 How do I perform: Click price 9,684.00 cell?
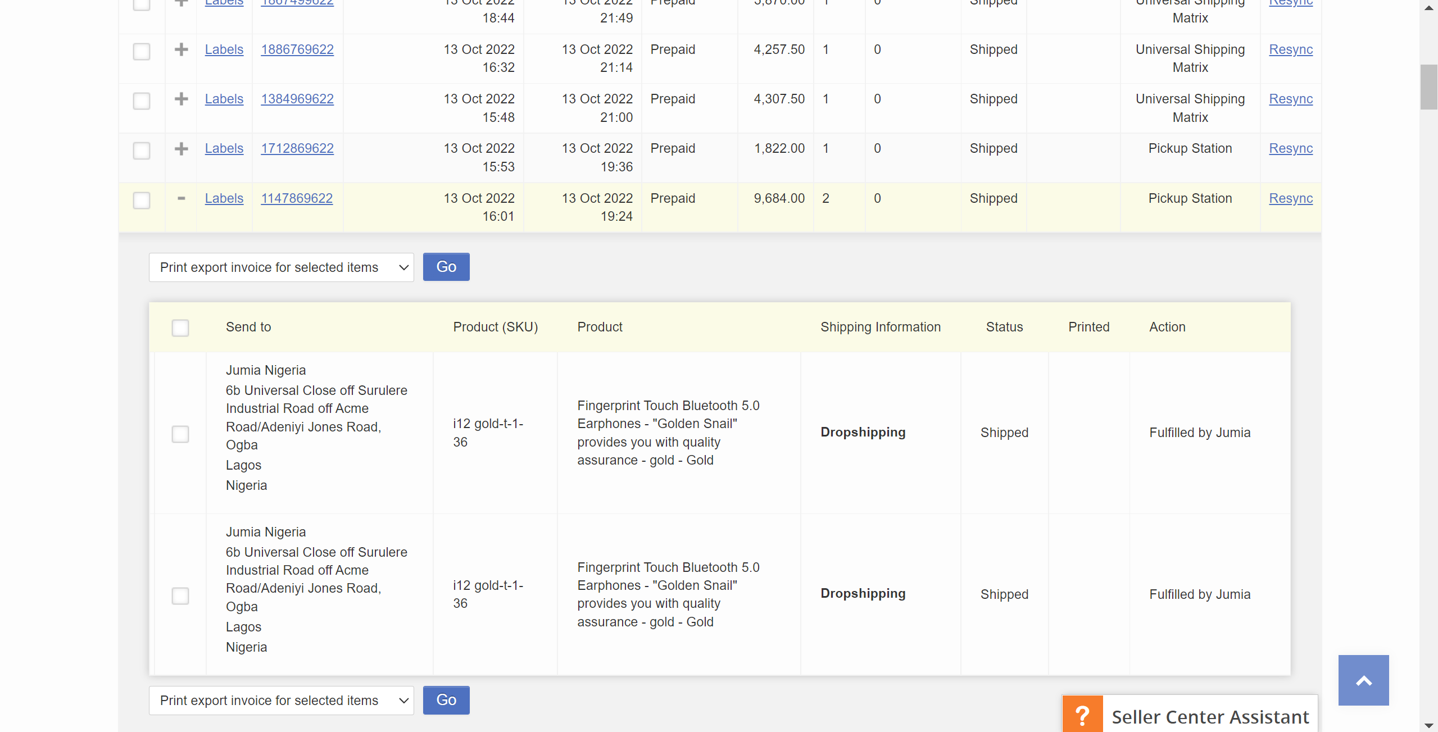click(x=779, y=198)
